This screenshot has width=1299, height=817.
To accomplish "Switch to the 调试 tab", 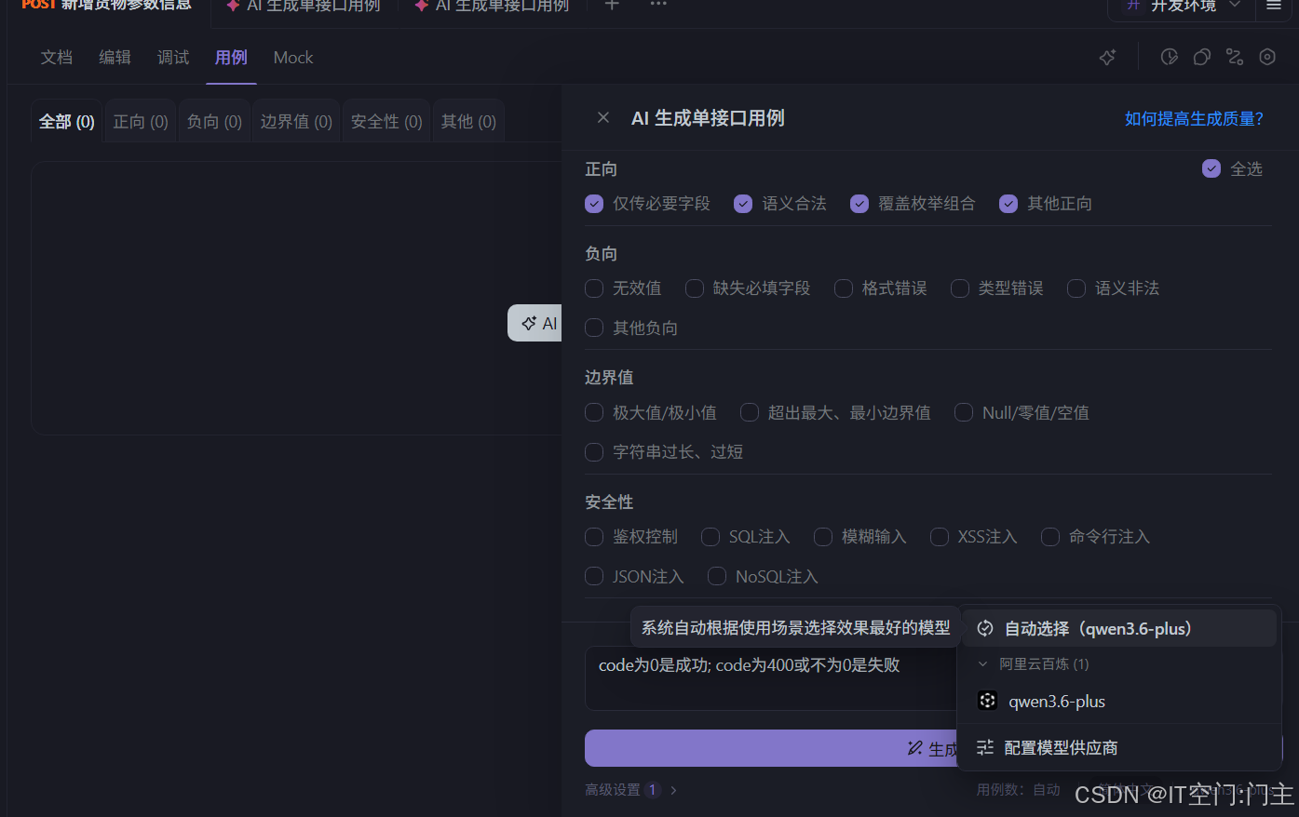I will pos(173,58).
